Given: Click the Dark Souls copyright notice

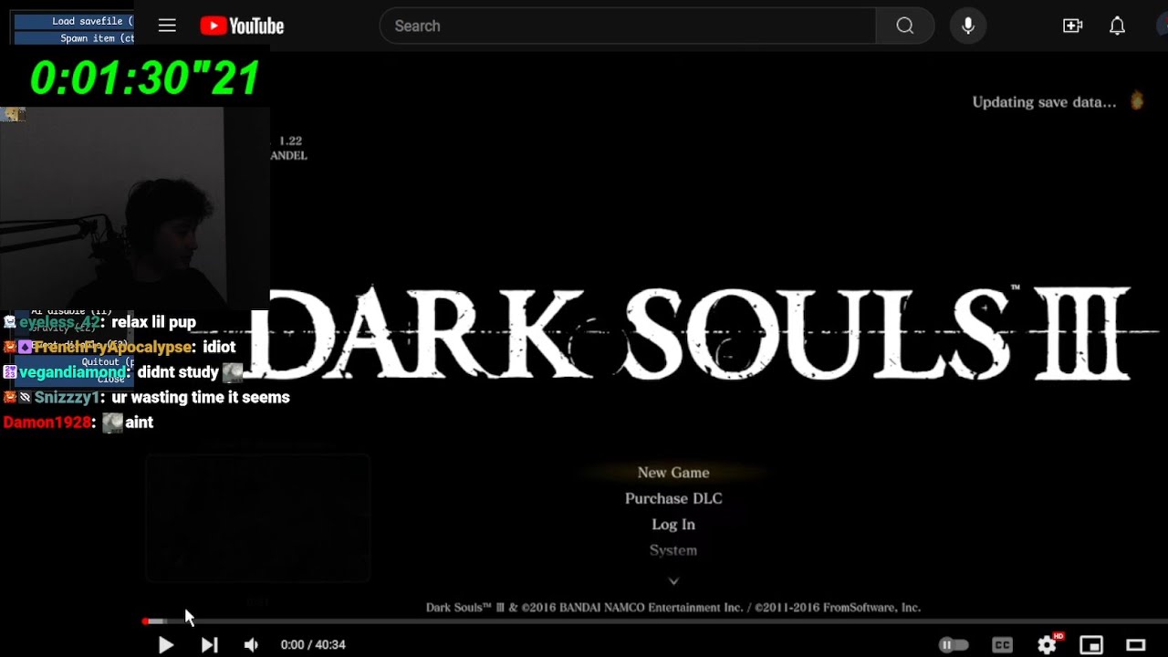Looking at the screenshot, I should [x=673, y=608].
